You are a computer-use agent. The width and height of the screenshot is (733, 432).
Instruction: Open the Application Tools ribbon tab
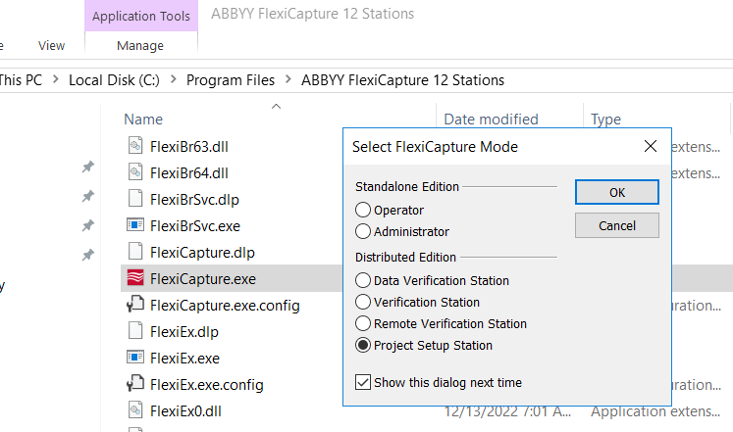coord(141,16)
